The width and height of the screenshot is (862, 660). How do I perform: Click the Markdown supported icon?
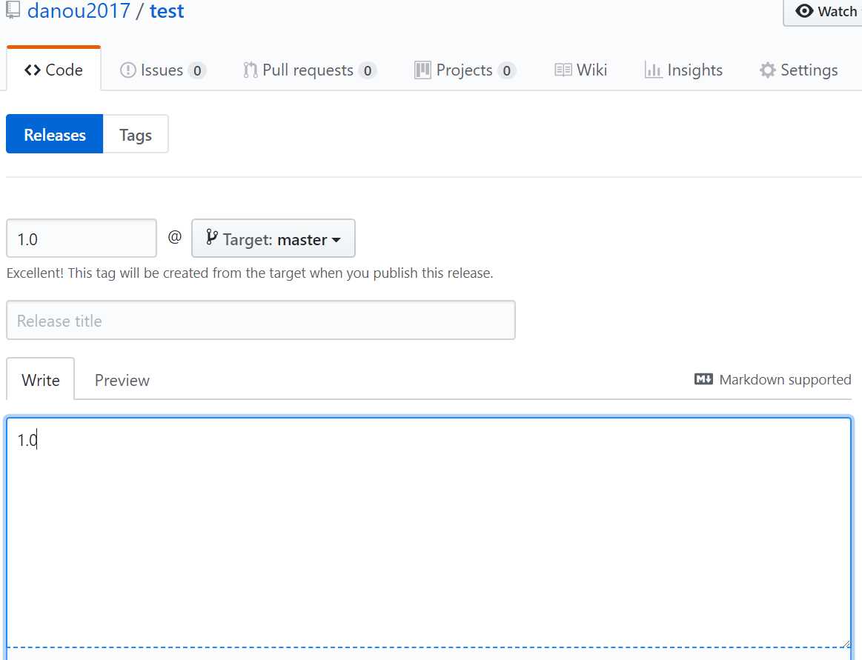(703, 379)
